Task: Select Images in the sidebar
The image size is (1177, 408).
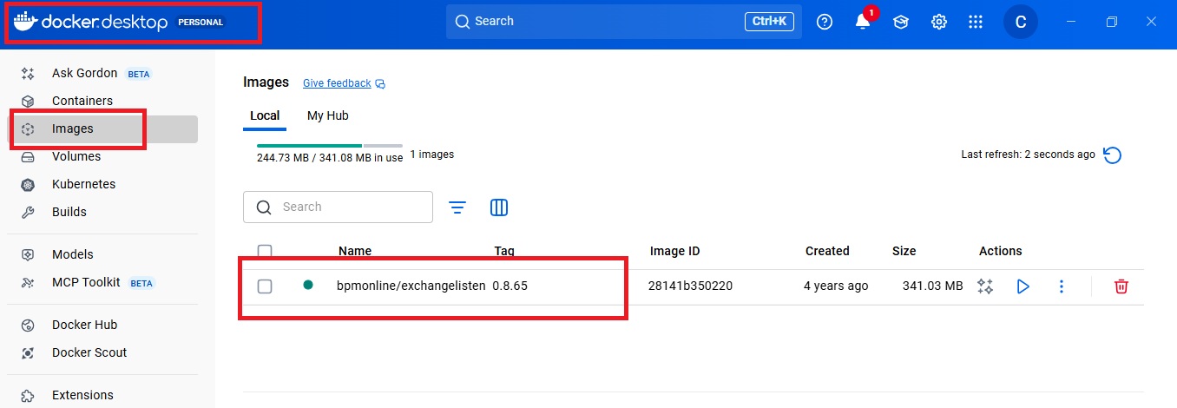Action: click(102, 128)
